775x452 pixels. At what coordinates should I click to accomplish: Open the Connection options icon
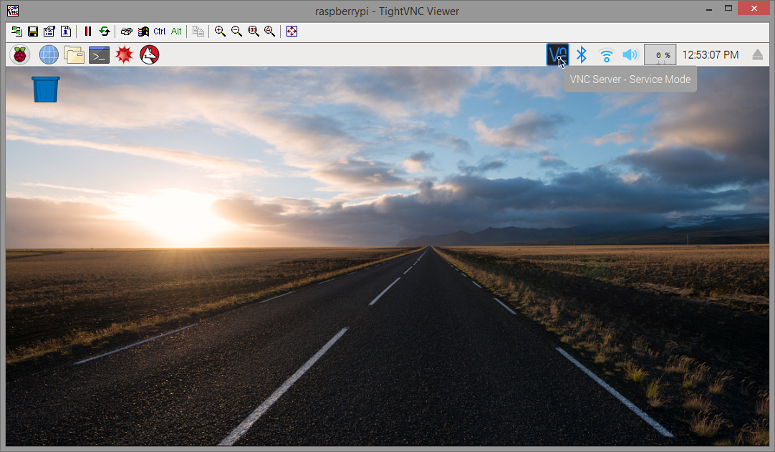coord(49,31)
